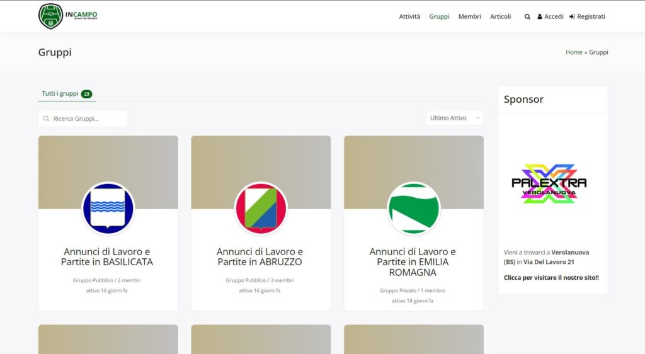Open Annunci di Lavoro ABRUZZO title link
Viewport: 645px width, 354px height.
[260, 256]
